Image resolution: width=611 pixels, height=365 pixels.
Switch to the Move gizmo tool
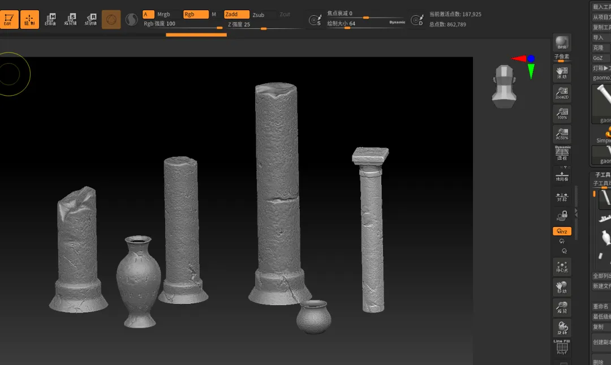50,19
